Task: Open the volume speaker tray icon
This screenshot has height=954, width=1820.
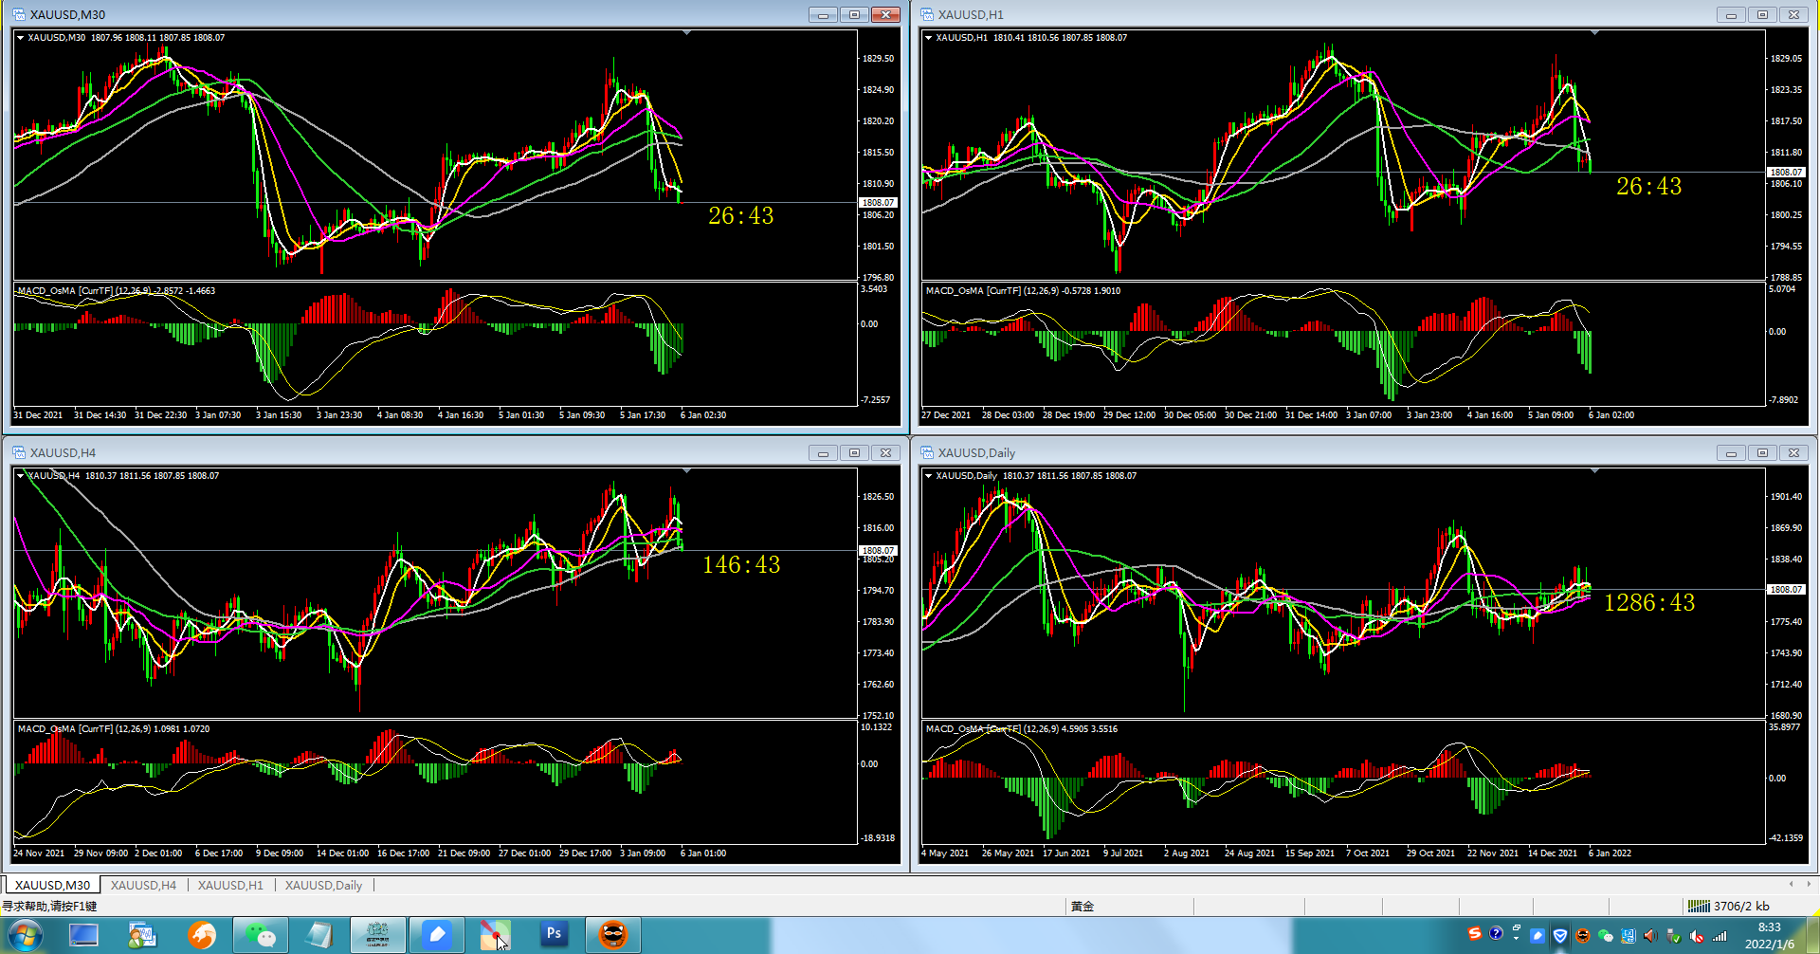Action: [1650, 936]
